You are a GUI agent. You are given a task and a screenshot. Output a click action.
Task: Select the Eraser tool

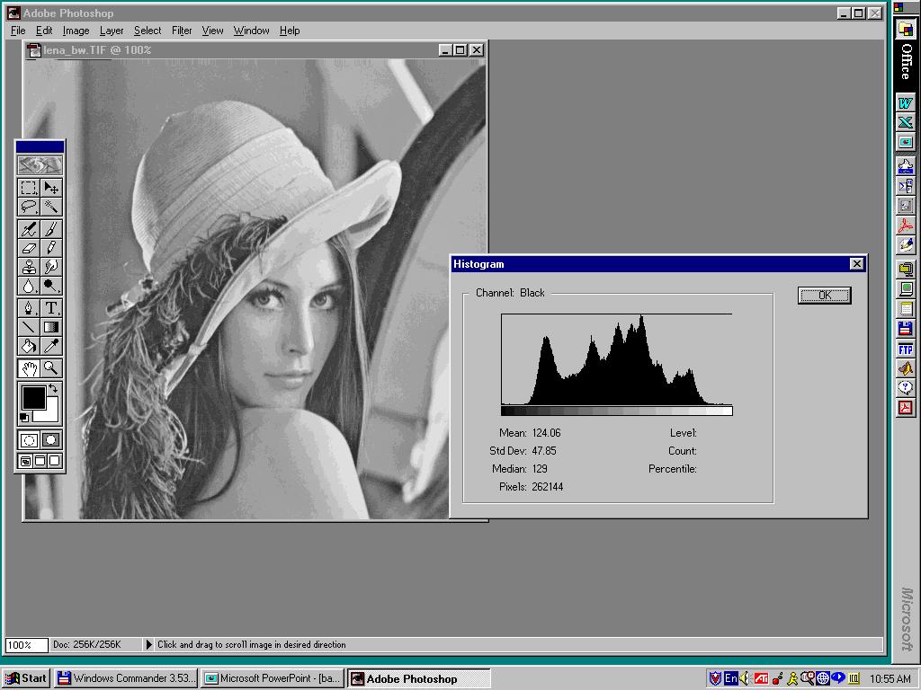point(28,248)
